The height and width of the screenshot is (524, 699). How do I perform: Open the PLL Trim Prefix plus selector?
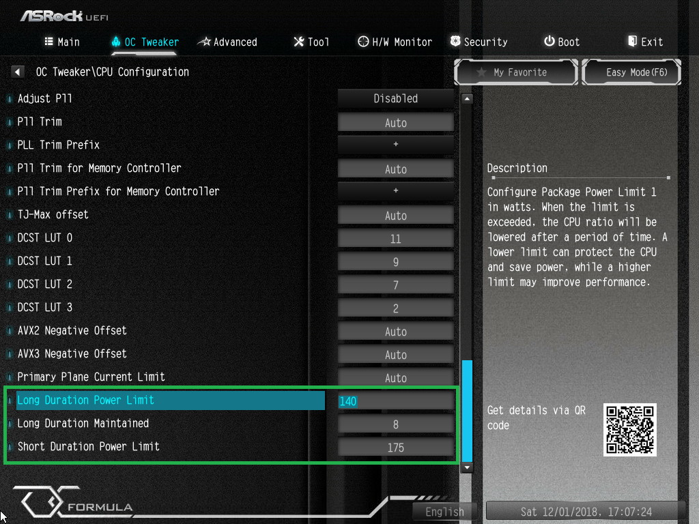coord(396,145)
